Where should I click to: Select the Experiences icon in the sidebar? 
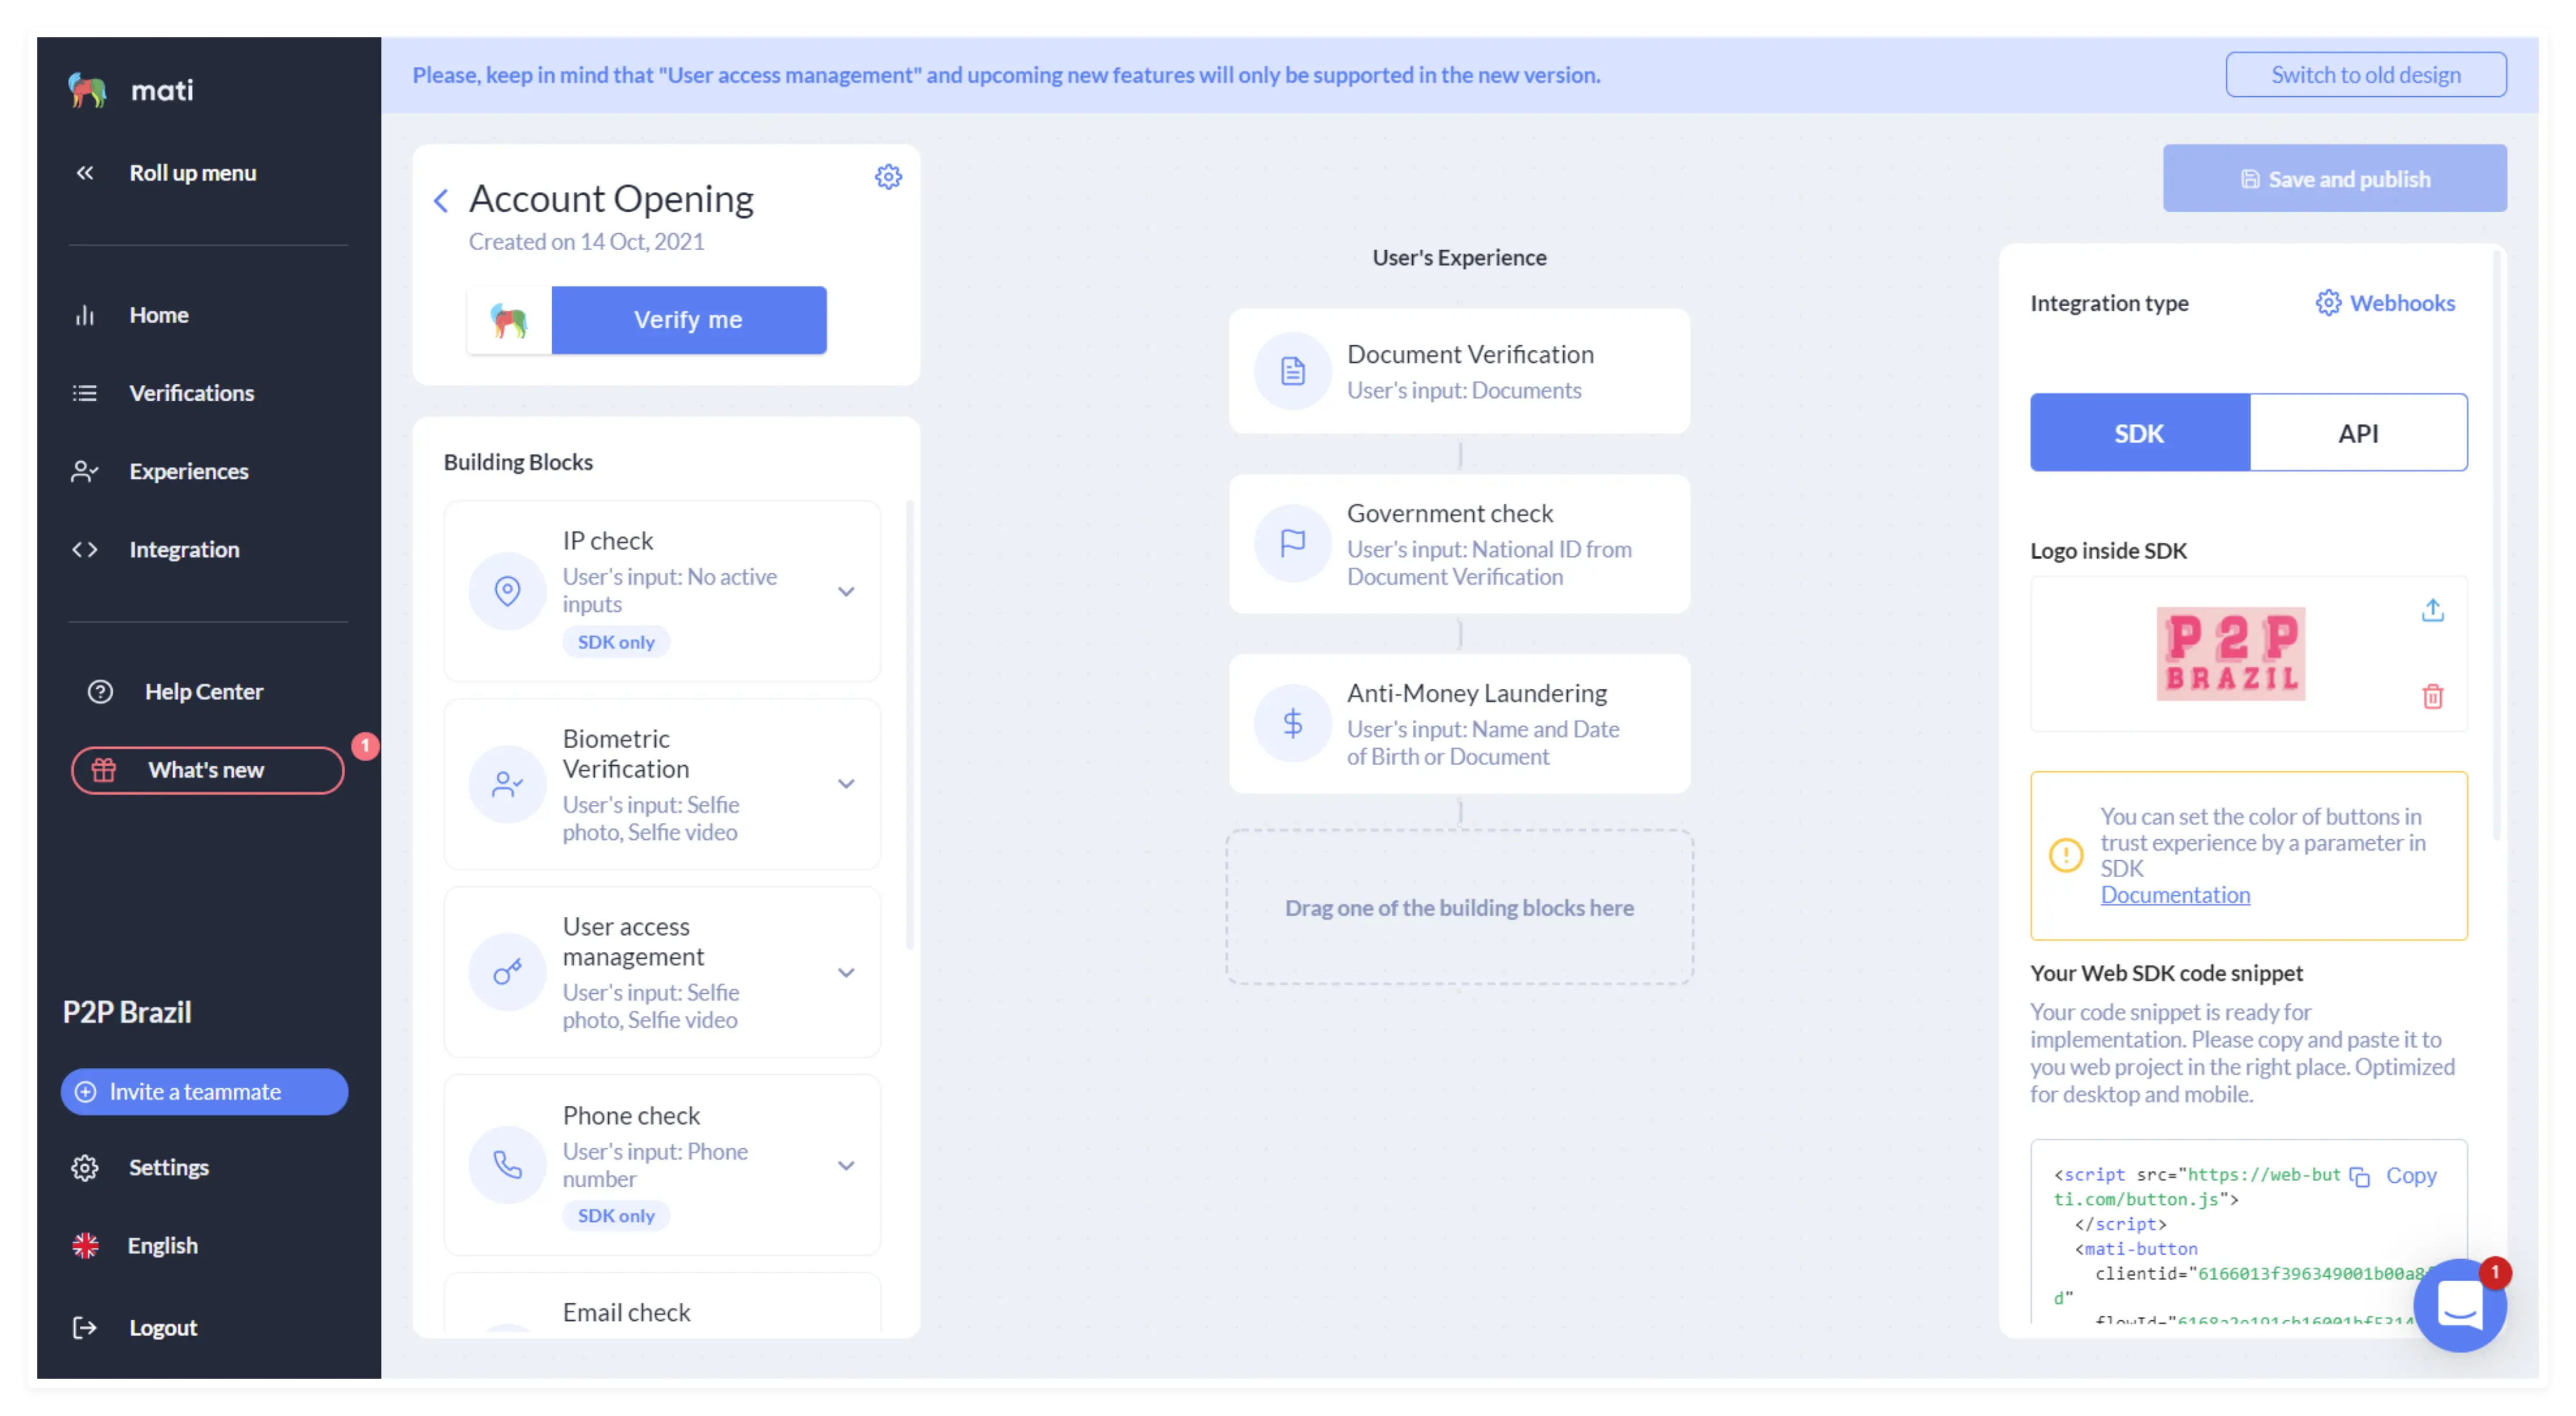[85, 470]
